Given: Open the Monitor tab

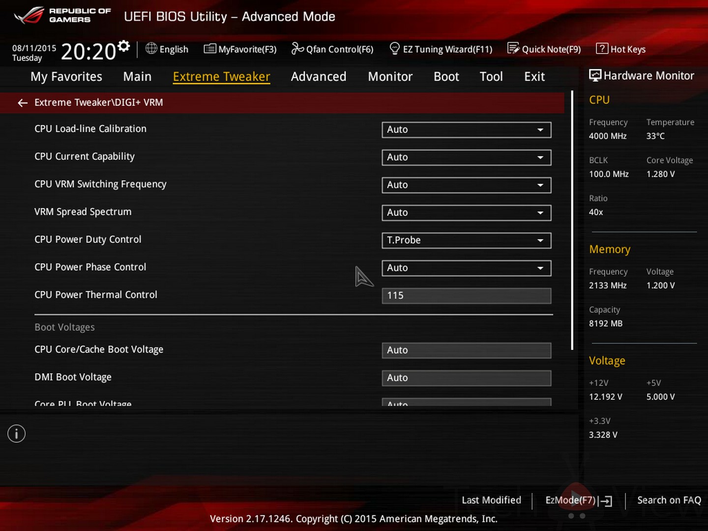Looking at the screenshot, I should click(390, 77).
